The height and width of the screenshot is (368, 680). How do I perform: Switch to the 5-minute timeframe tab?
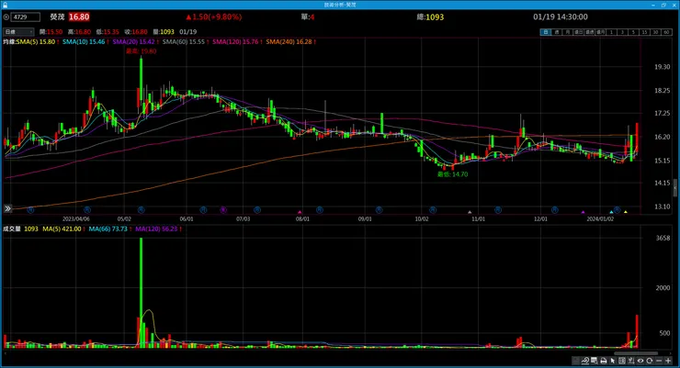coord(633,32)
